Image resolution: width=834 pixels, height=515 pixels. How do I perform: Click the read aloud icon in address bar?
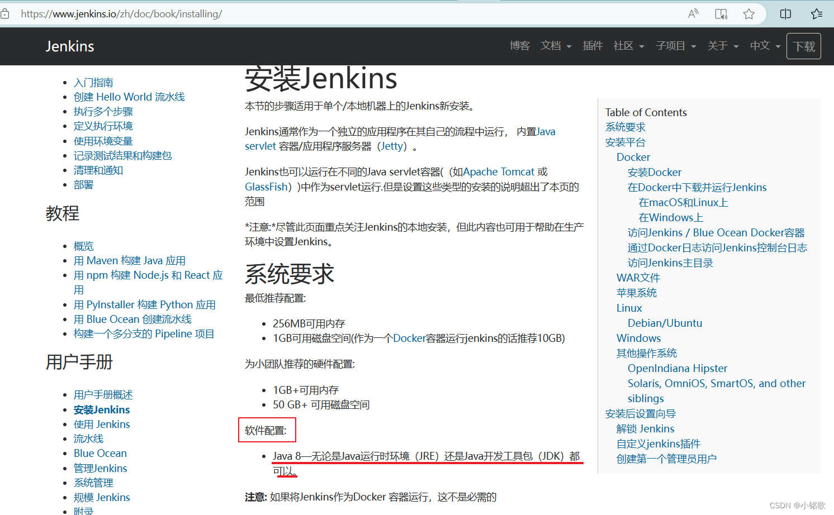click(693, 14)
